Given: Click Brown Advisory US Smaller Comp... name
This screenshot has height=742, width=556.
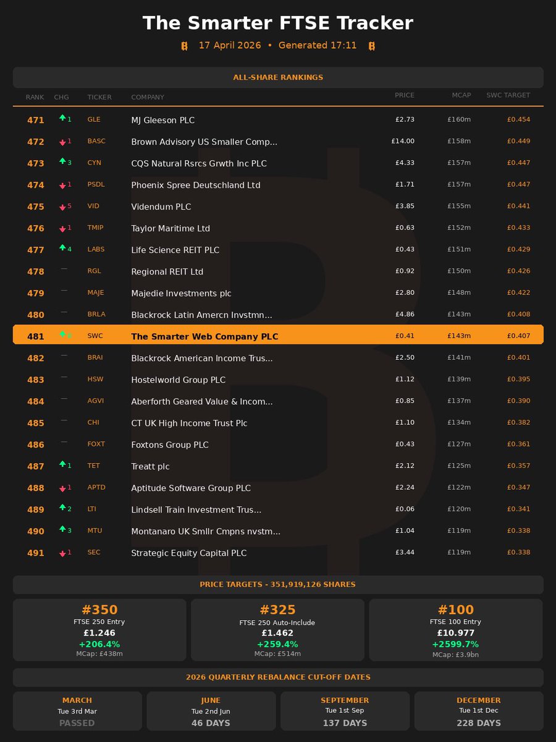Looking at the screenshot, I should click(204, 142).
